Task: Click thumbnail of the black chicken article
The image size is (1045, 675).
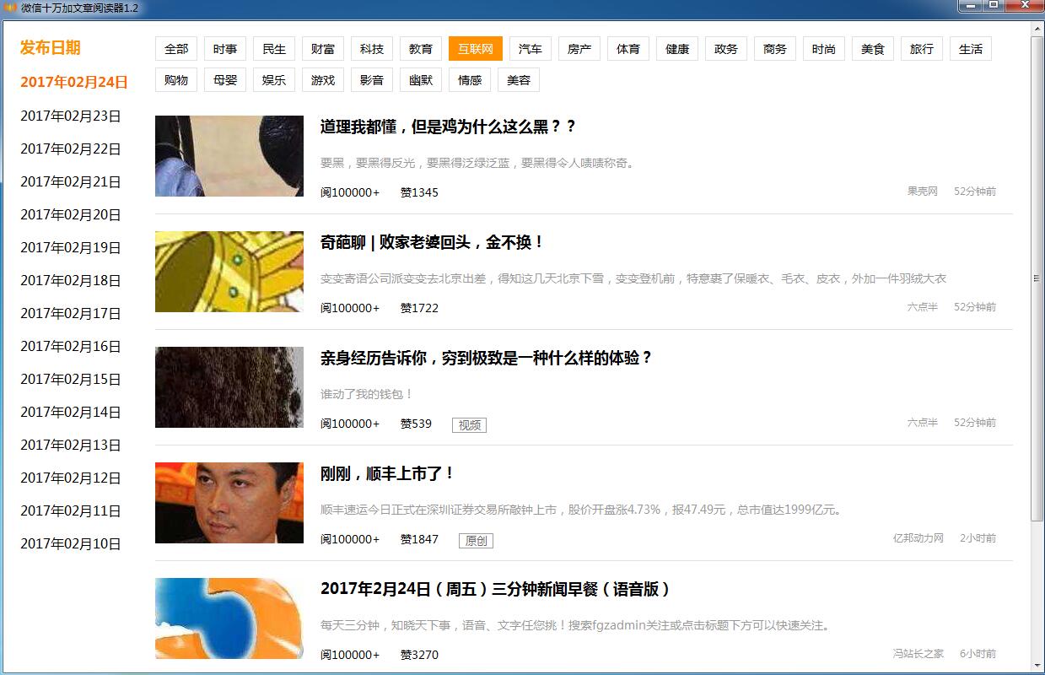Action: pos(229,156)
